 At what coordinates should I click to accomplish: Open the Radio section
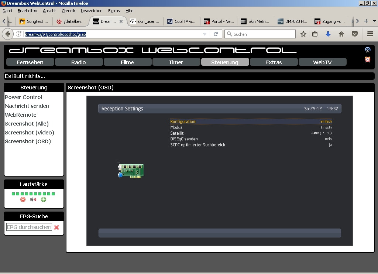click(79, 62)
